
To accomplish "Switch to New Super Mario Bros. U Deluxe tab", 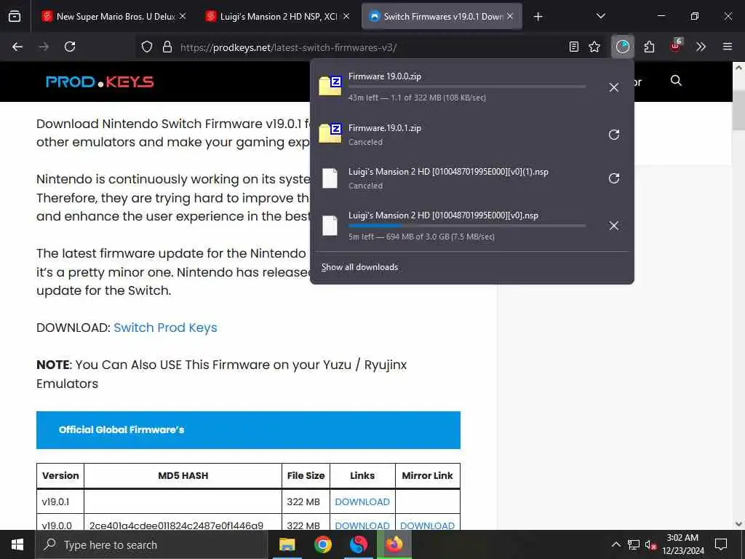I will 115,17.
